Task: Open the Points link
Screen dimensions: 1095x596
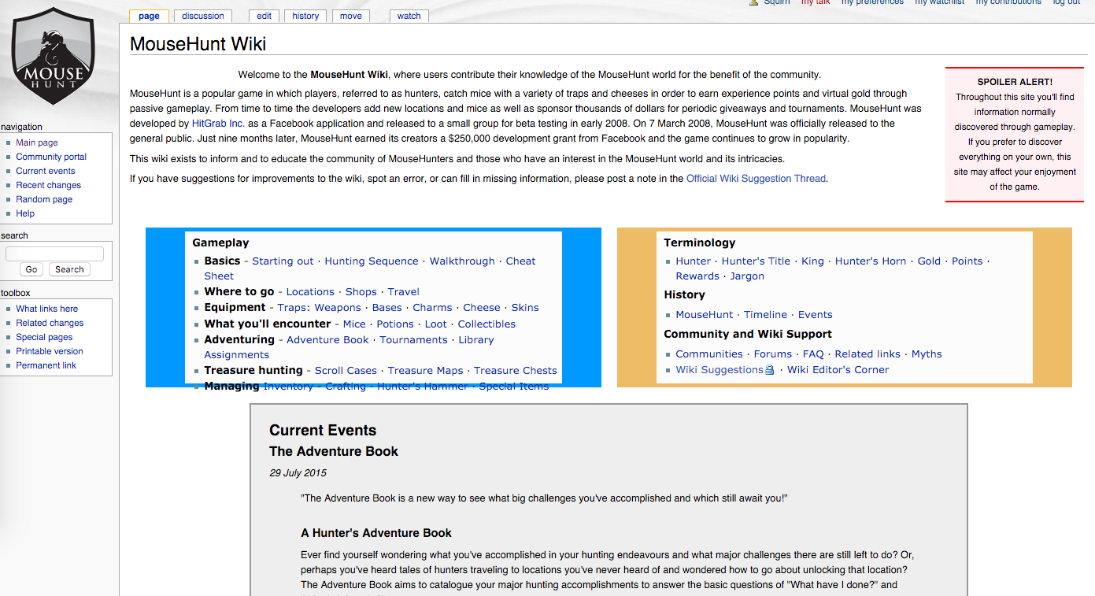Action: coord(967,261)
